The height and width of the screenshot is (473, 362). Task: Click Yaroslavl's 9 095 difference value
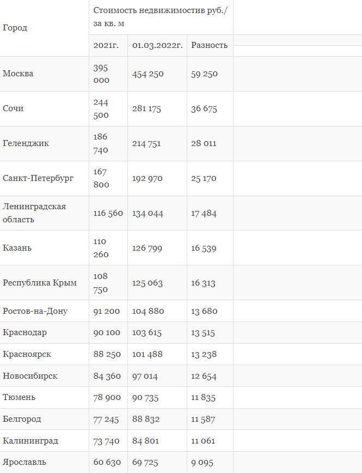(x=203, y=462)
